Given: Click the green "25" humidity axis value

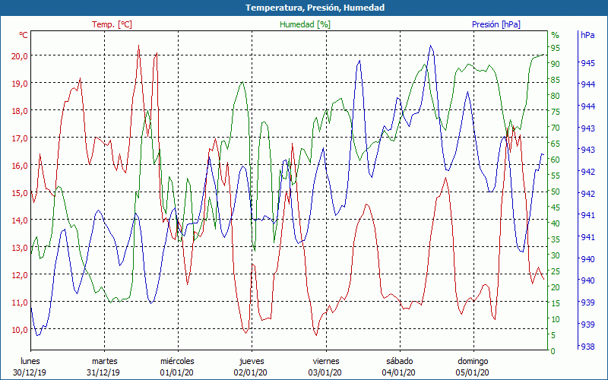Looking at the screenshot, I should (x=556, y=271).
